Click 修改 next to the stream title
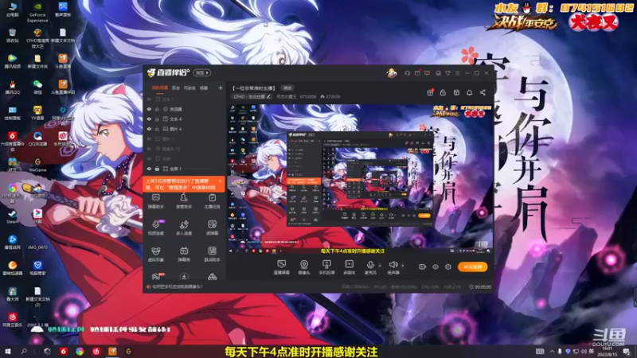The width and height of the screenshot is (637, 358). point(287,88)
